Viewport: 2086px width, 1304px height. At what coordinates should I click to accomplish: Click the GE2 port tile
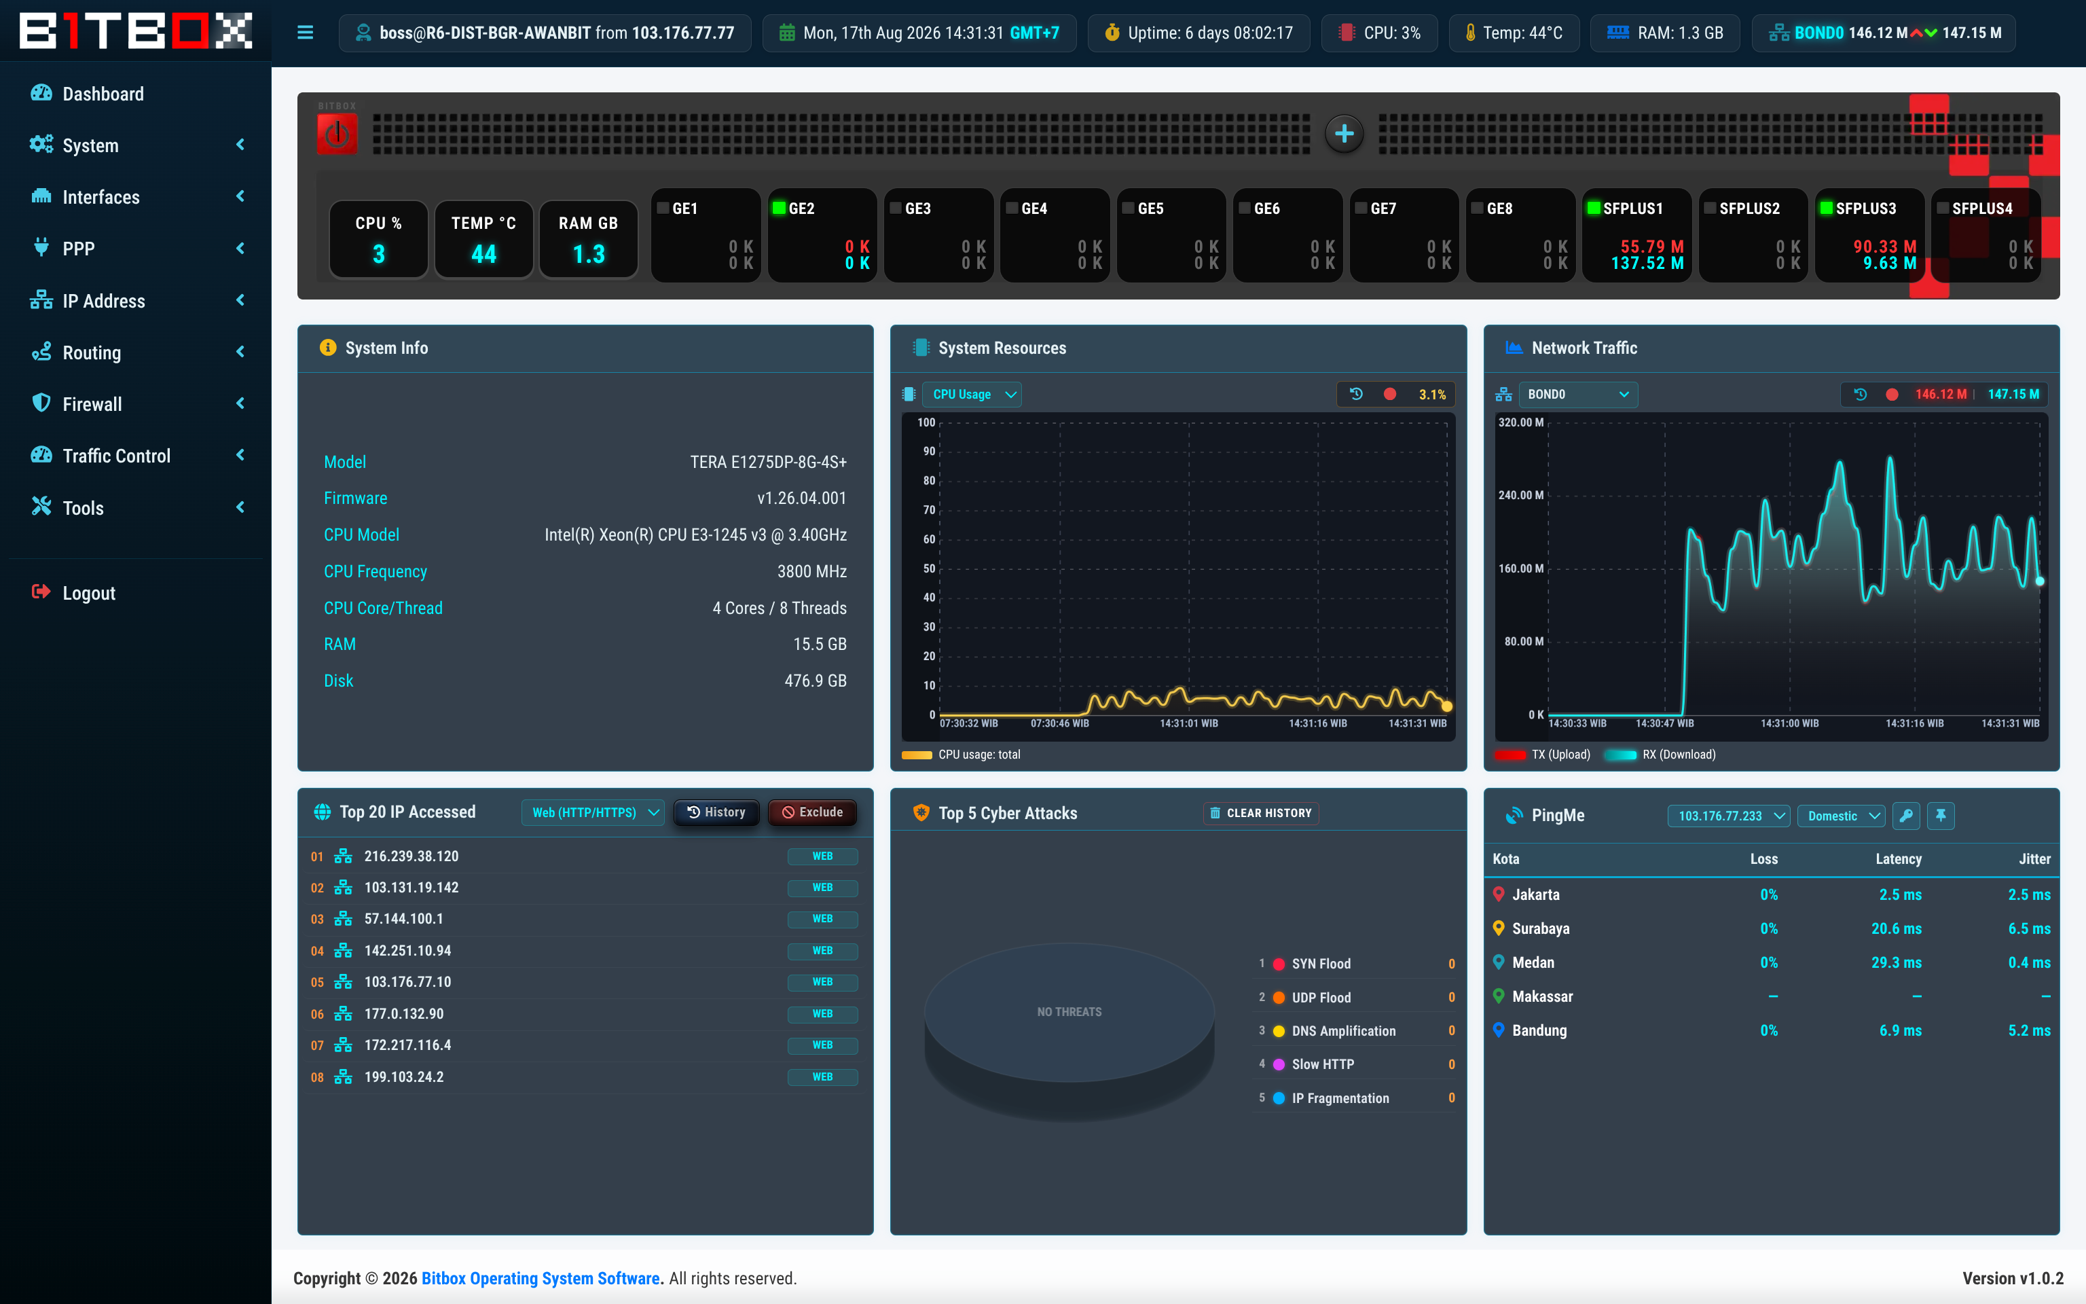[822, 236]
